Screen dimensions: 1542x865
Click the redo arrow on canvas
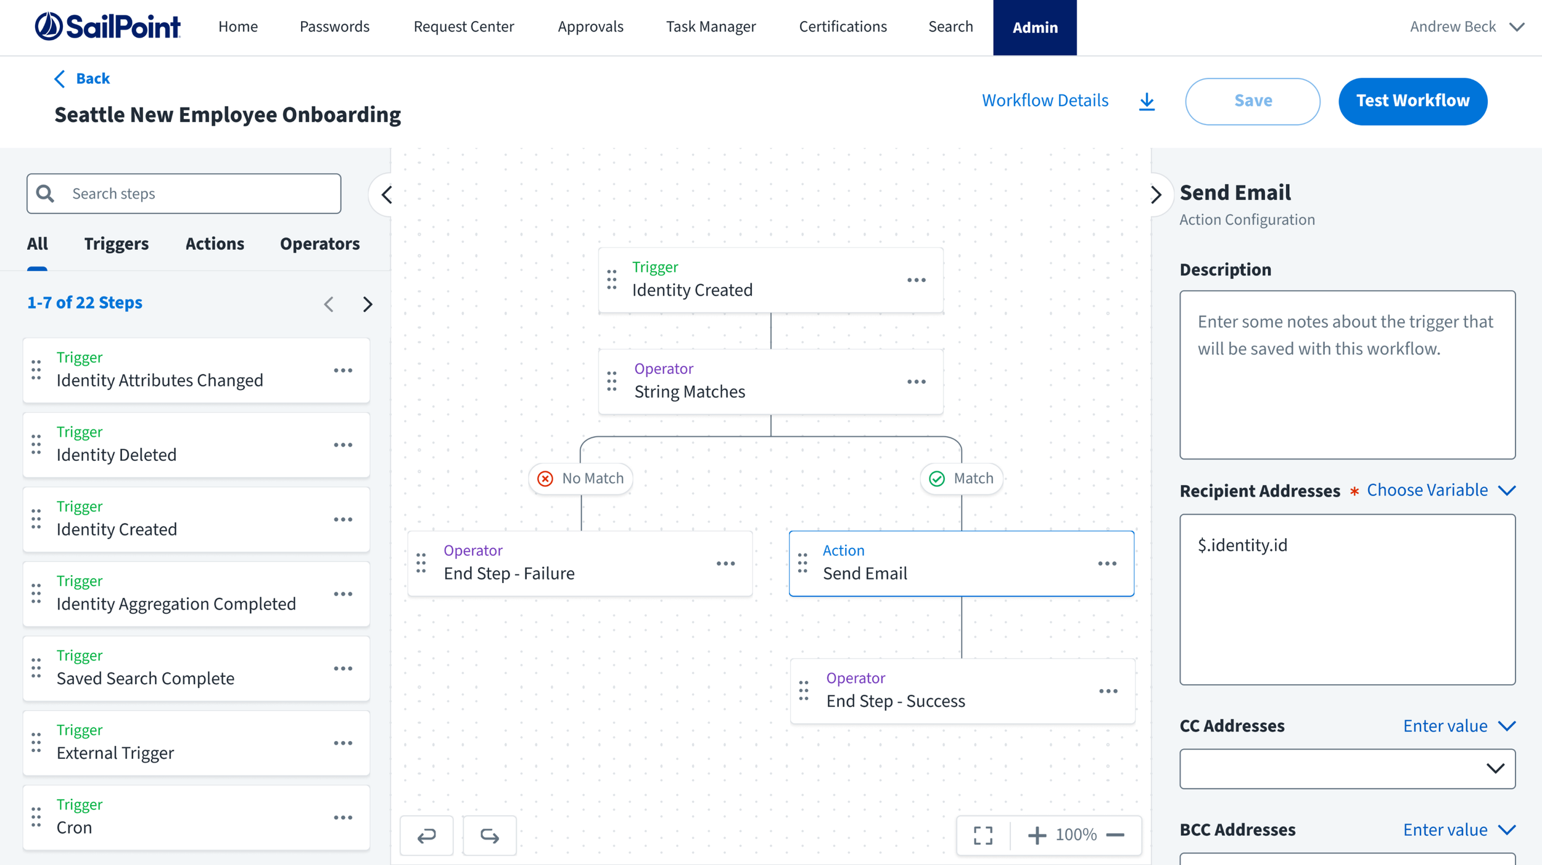point(490,835)
